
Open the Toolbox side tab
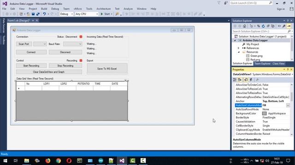click(4, 40)
